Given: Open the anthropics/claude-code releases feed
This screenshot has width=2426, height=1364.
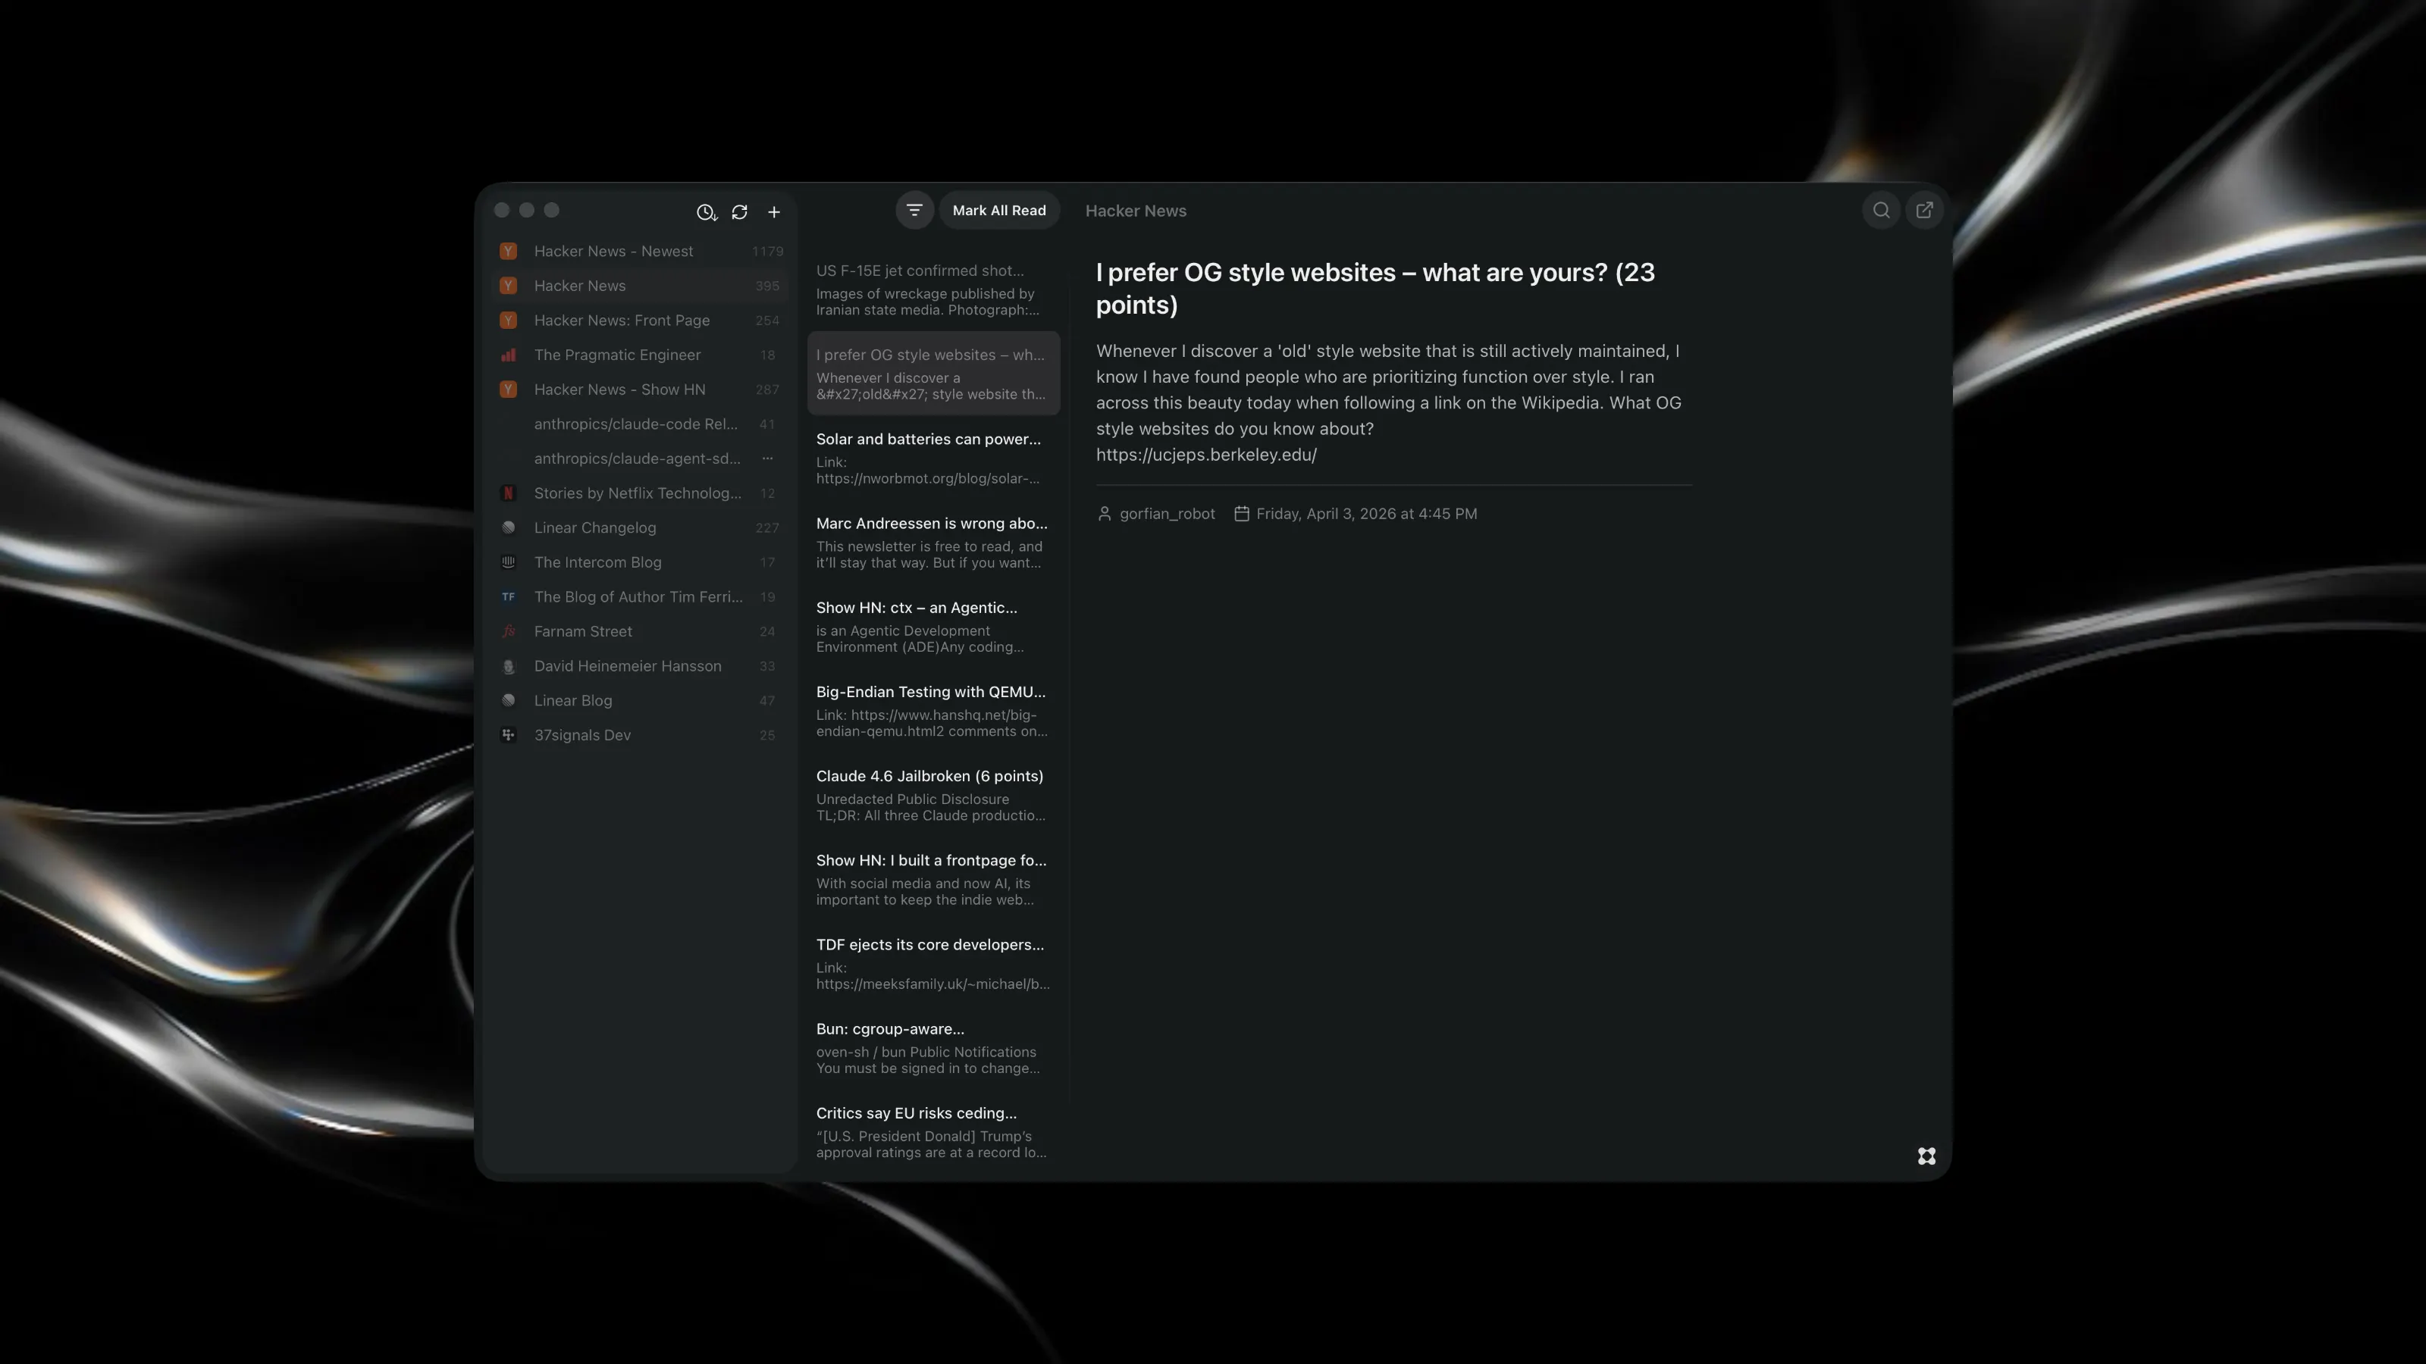Looking at the screenshot, I should tap(641, 424).
